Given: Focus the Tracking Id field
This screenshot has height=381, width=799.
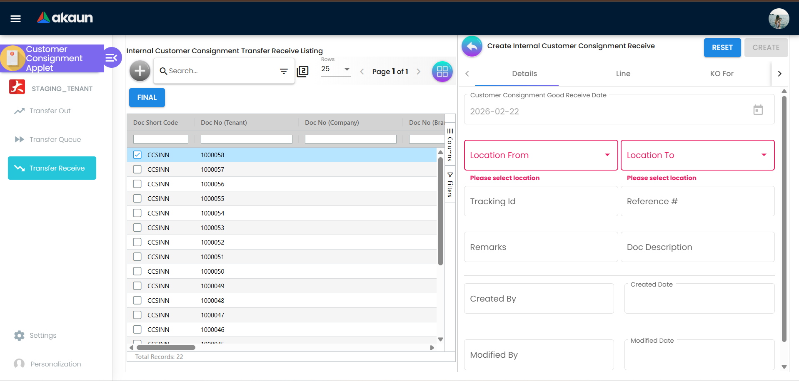Looking at the screenshot, I should [541, 201].
